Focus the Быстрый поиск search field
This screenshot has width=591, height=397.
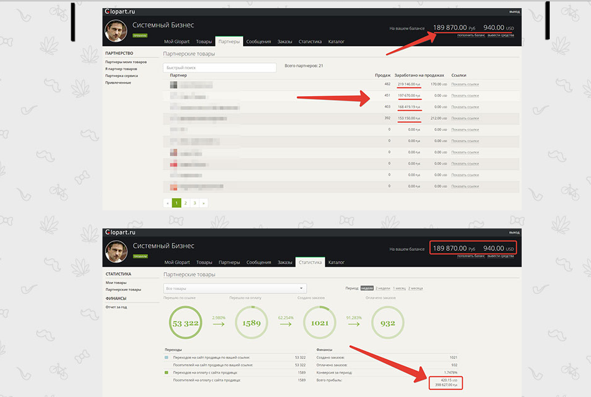(220, 68)
